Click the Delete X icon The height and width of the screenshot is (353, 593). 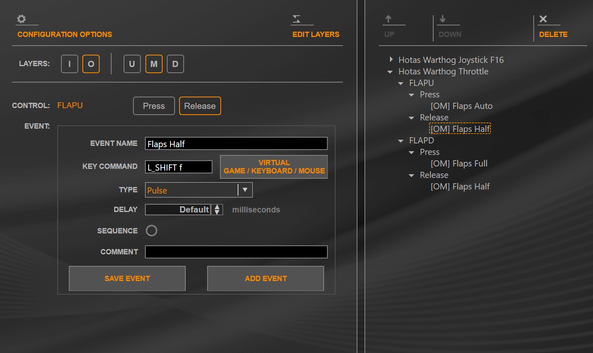point(543,19)
